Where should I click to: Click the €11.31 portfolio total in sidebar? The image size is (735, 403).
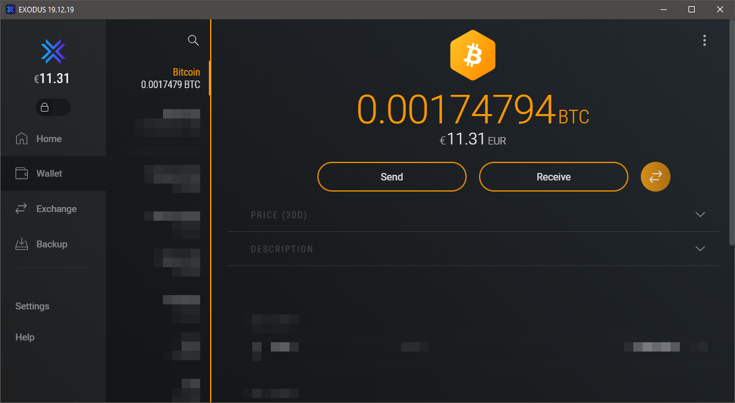point(52,78)
